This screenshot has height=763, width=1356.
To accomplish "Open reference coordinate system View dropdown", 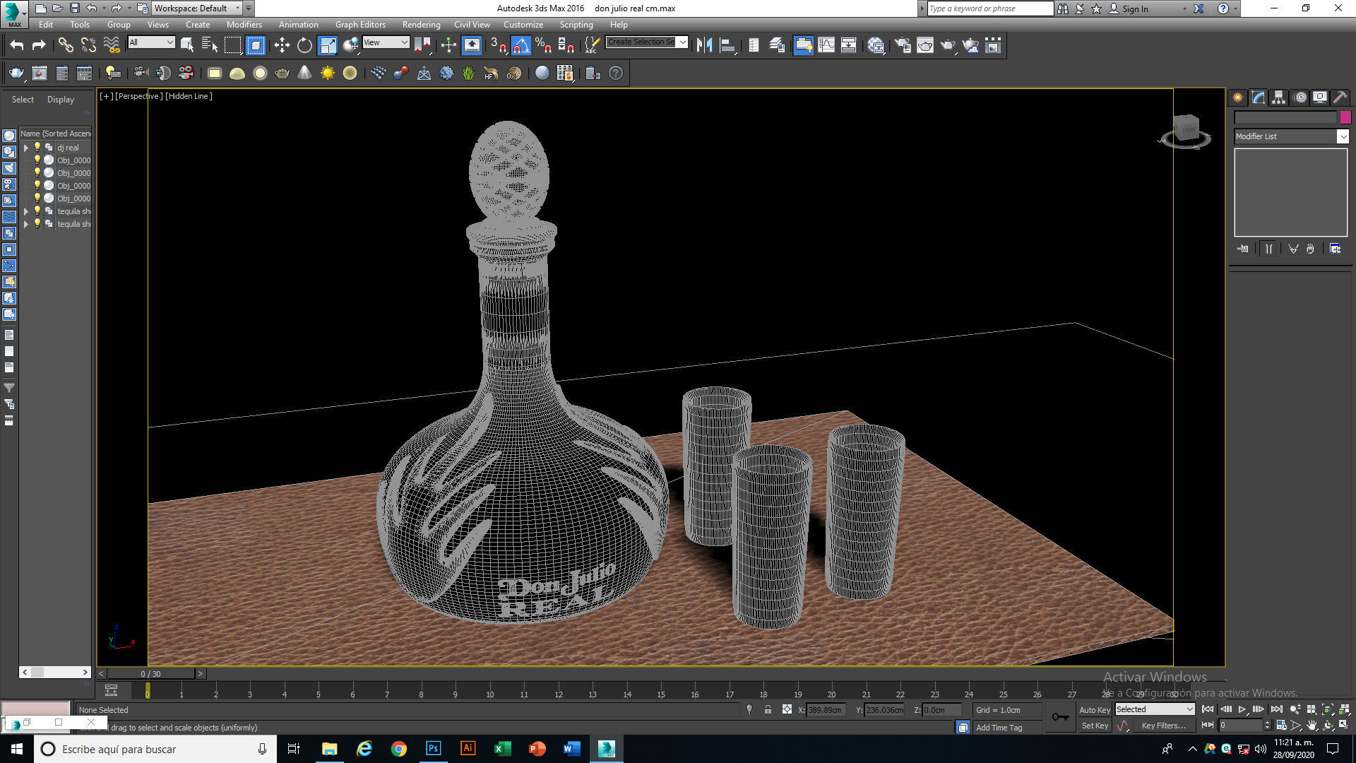I will click(386, 42).
